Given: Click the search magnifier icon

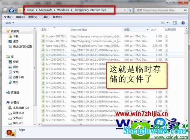Looking at the screenshot, I should tap(185, 10).
